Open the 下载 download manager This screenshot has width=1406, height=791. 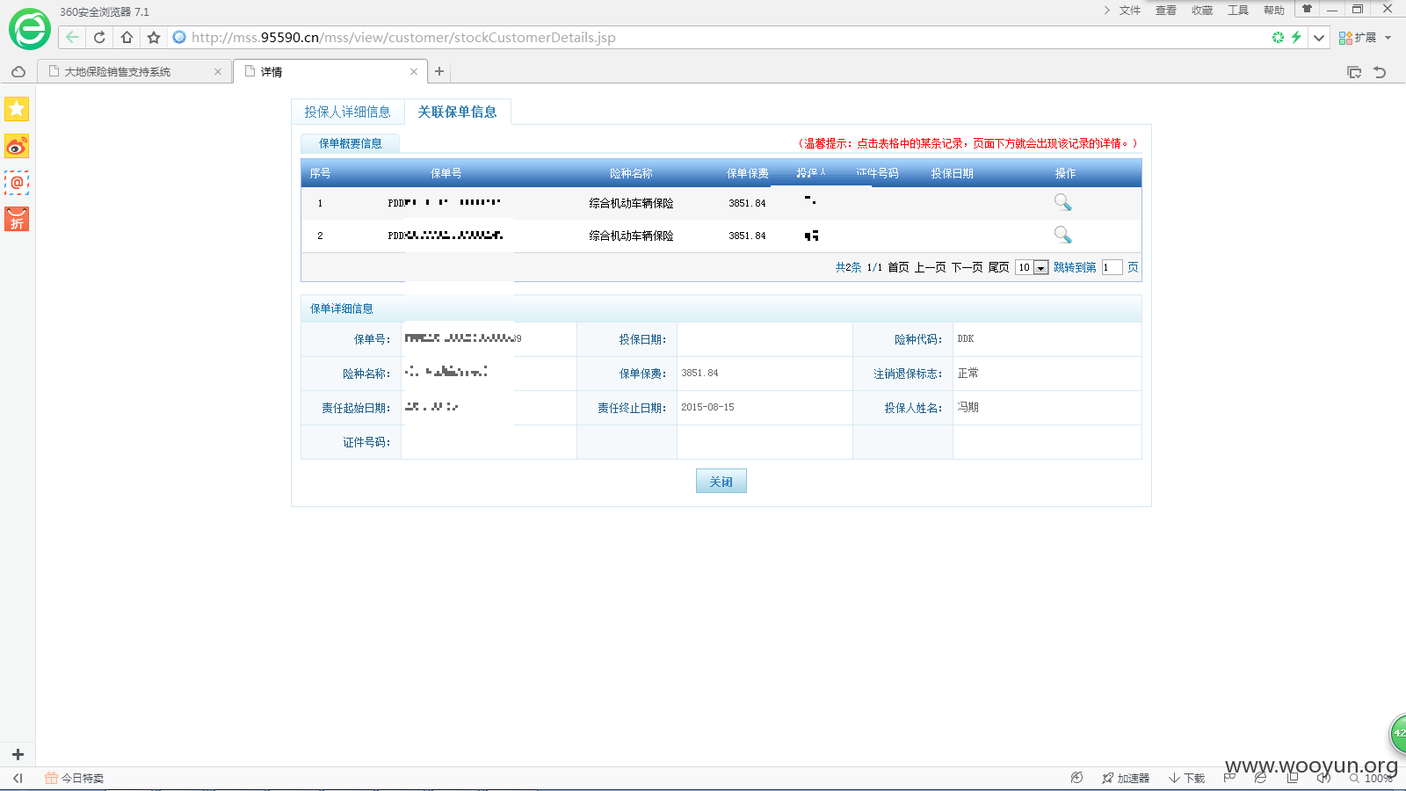pos(1187,778)
